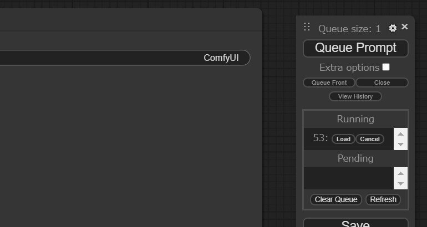
Task: Close the queue menu with the X icon
Action: click(x=405, y=27)
